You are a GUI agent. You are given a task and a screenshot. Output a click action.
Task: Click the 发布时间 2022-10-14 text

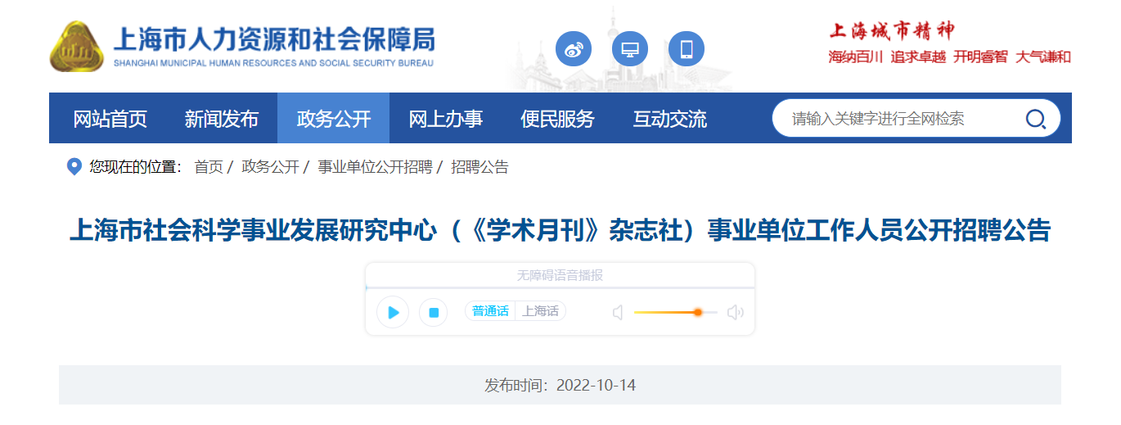click(560, 385)
